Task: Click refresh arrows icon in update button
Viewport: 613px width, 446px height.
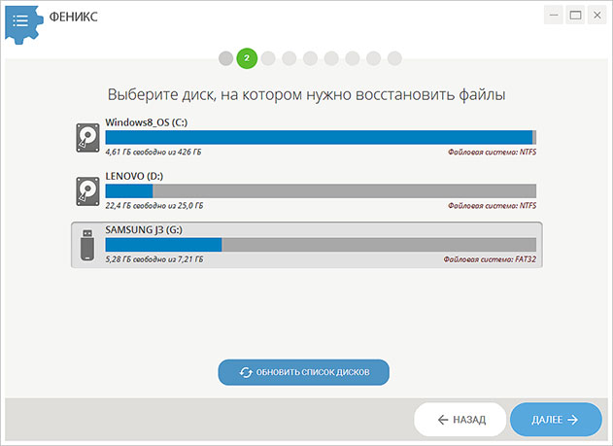Action: 246,372
